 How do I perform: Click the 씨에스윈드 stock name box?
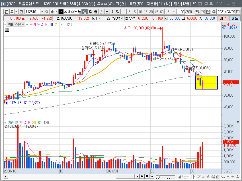tap(72, 12)
